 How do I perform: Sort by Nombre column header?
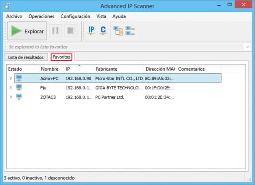pyautogui.click(x=52, y=69)
